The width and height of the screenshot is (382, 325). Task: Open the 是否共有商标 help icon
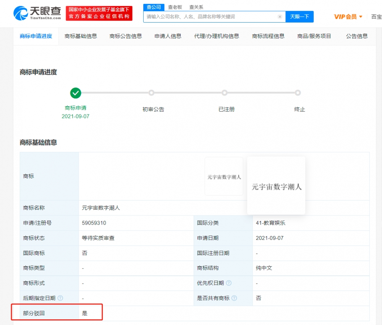234,298
